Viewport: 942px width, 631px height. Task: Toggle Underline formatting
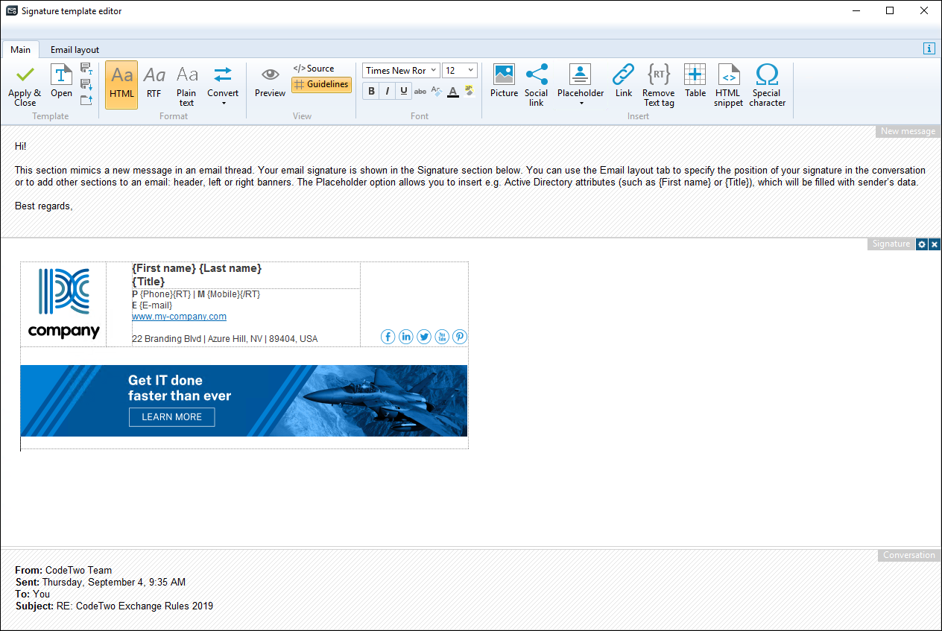[404, 91]
